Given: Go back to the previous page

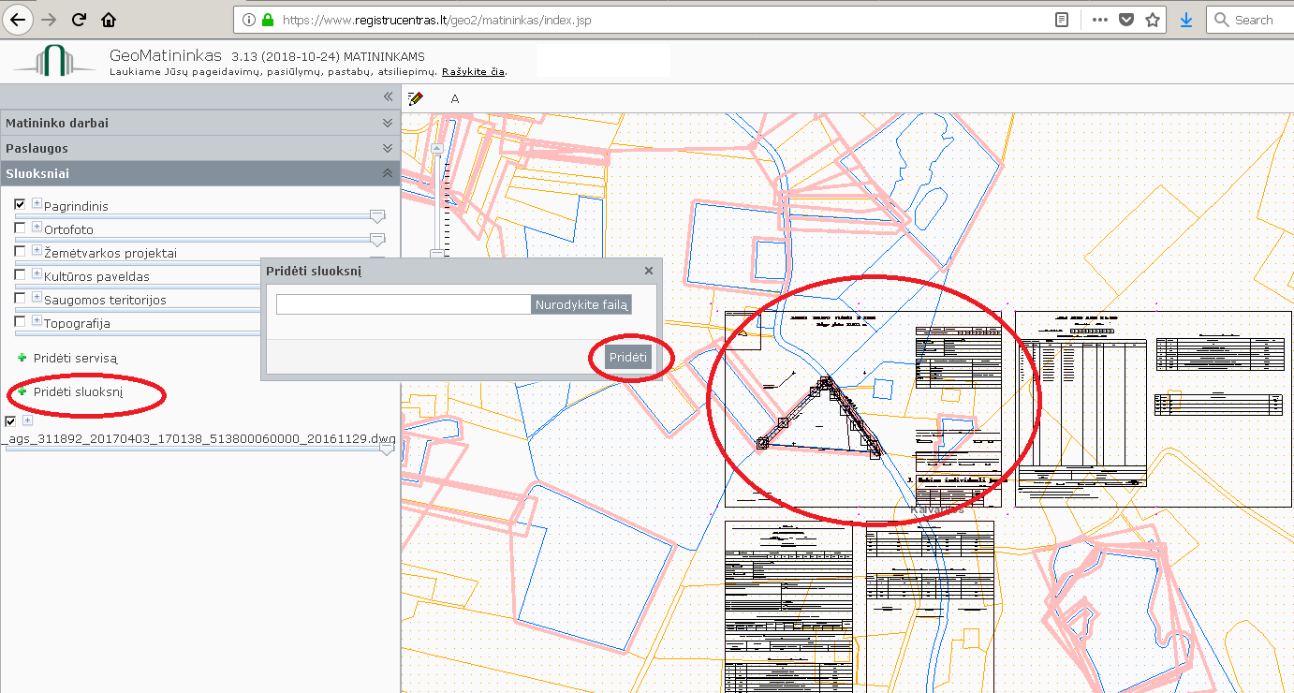Looking at the screenshot, I should (18, 19).
